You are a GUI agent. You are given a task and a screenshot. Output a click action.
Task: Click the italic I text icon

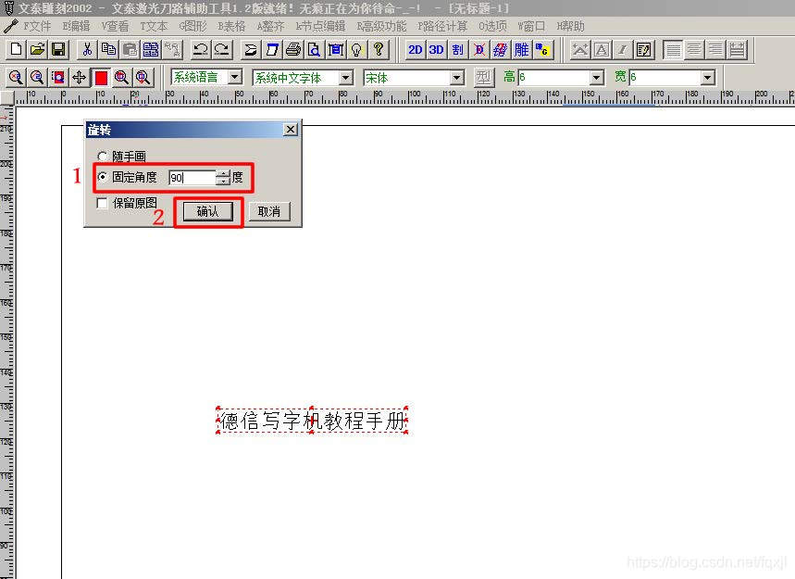(623, 50)
